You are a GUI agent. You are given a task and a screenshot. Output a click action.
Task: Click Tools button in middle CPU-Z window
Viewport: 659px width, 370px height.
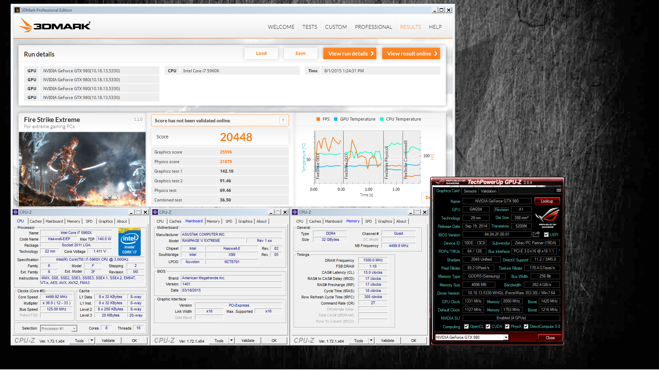pos(219,341)
